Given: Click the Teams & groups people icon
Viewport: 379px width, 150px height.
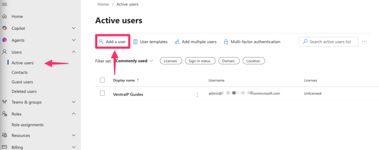Looking at the screenshot, I should (x=4, y=102).
